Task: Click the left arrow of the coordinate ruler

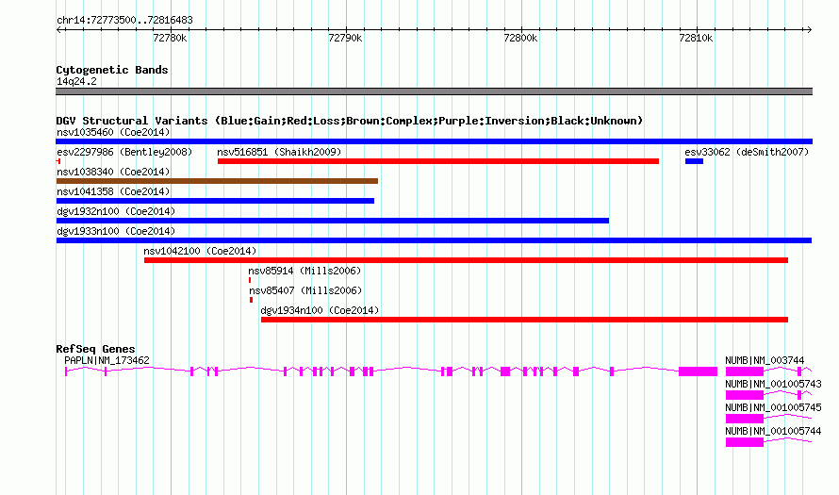Action: pyautogui.click(x=59, y=29)
